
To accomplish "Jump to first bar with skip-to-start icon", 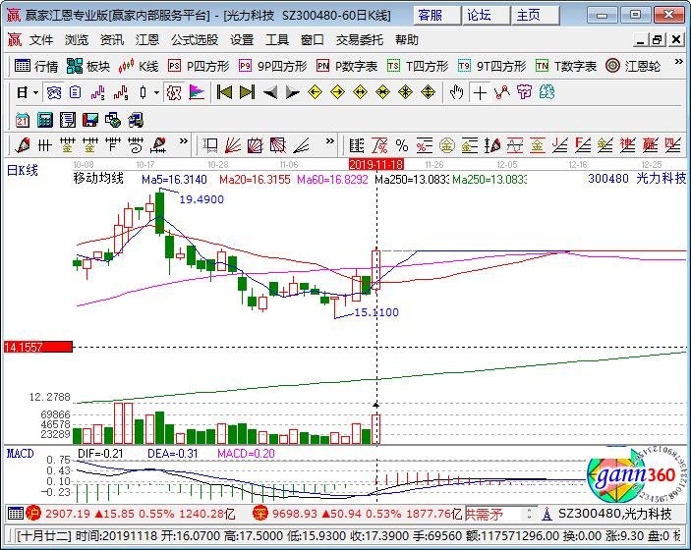I will click(224, 92).
